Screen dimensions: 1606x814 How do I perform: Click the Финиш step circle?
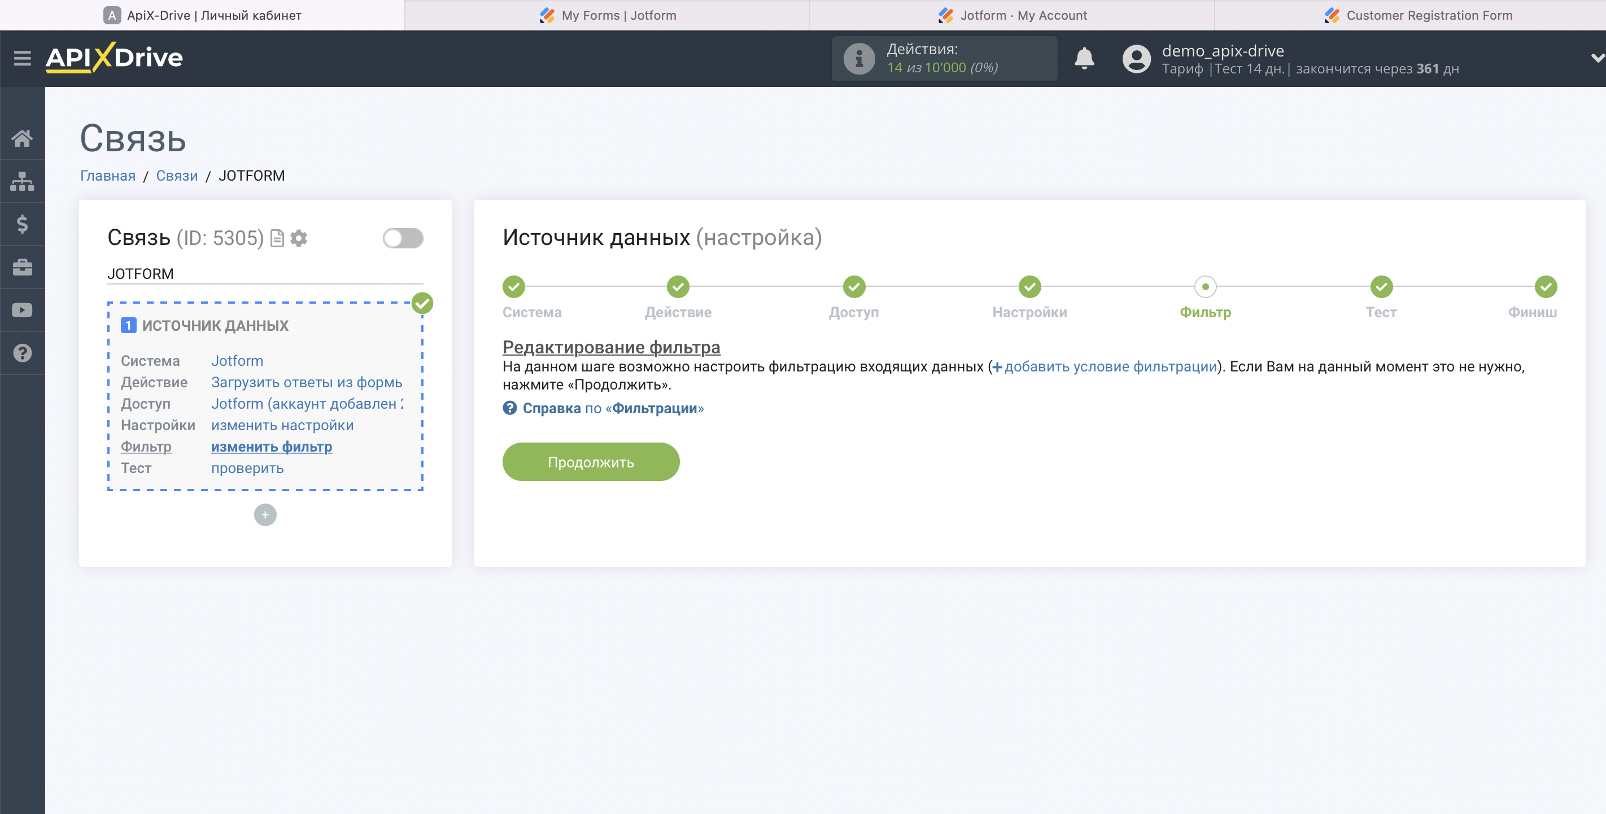(1546, 287)
